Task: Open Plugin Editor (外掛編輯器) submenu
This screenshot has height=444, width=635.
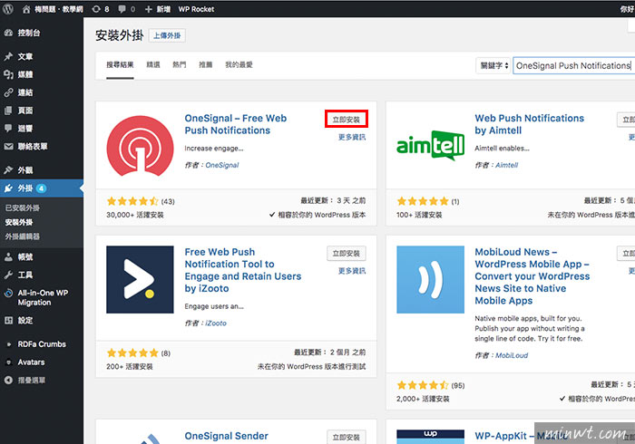Action: [x=23, y=236]
